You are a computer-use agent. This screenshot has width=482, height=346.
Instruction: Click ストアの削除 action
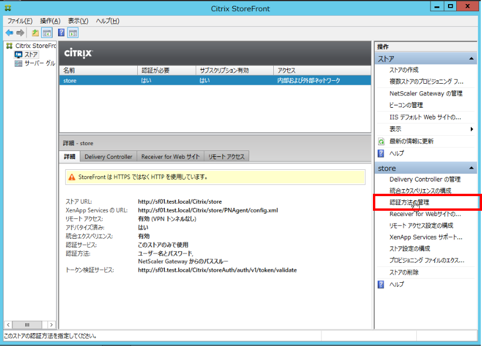tap(404, 272)
